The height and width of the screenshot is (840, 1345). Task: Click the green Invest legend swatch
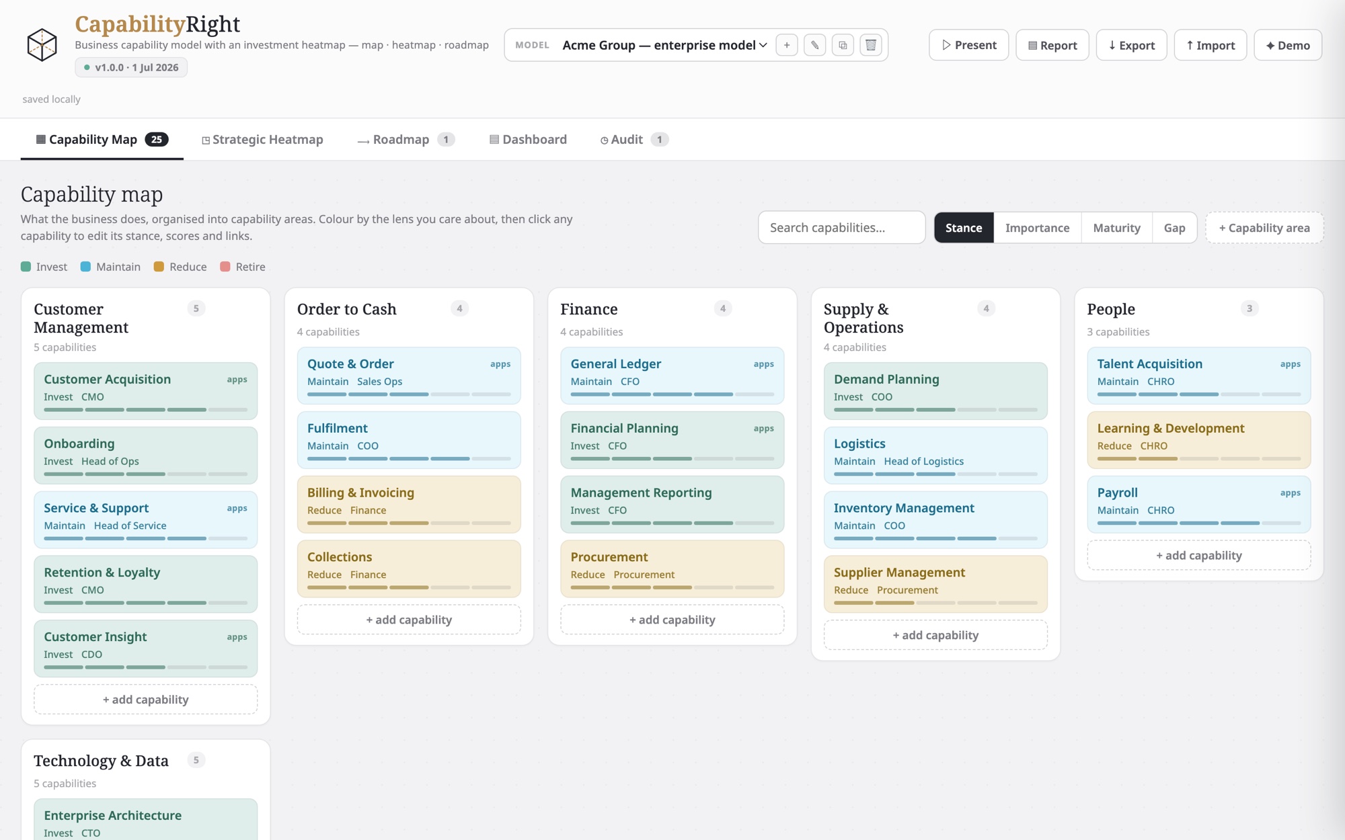pyautogui.click(x=26, y=267)
